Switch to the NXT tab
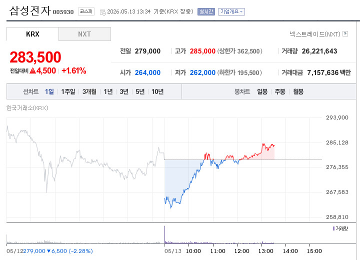The image size is (360, 260). 84,34
